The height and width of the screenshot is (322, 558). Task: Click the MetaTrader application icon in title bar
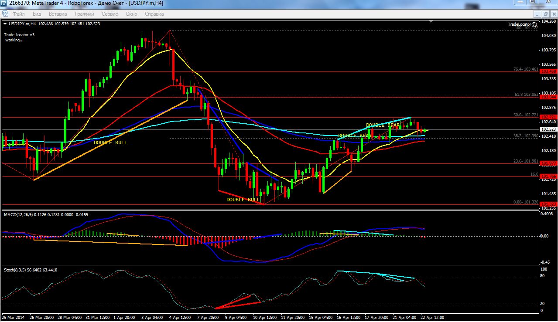(4, 3)
